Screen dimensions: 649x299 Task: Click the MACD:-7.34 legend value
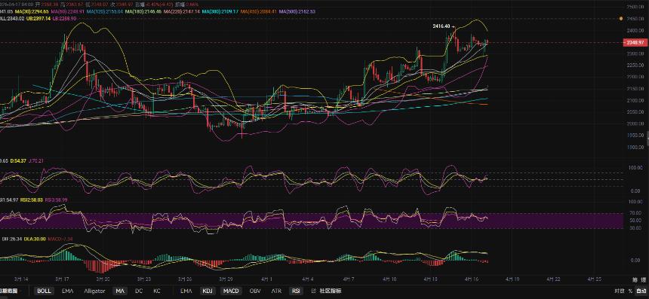tap(60, 239)
